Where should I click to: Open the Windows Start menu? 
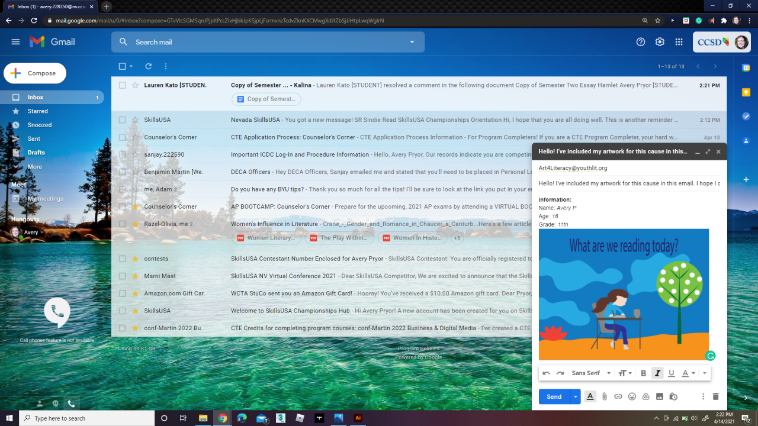[x=9, y=418]
